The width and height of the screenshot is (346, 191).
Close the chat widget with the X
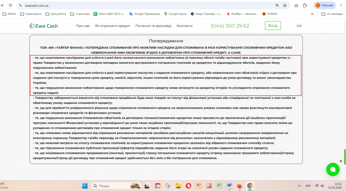341,161
